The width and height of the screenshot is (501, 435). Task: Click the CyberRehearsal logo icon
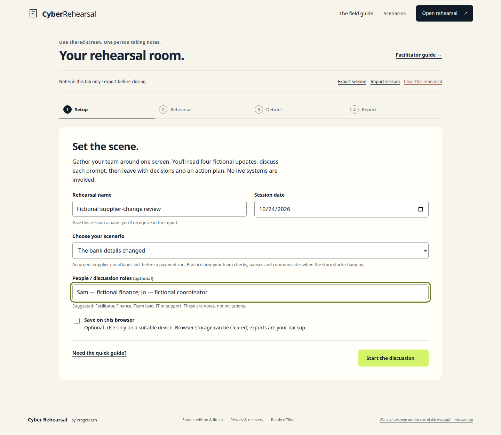tap(33, 14)
